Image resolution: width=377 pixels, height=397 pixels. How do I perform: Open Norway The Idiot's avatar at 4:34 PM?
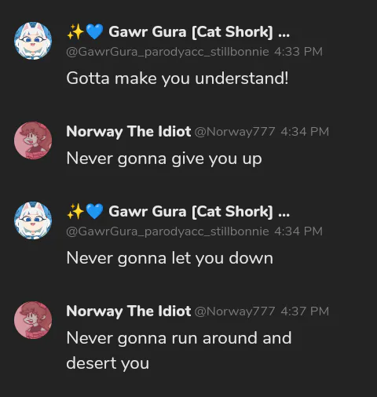(33, 140)
